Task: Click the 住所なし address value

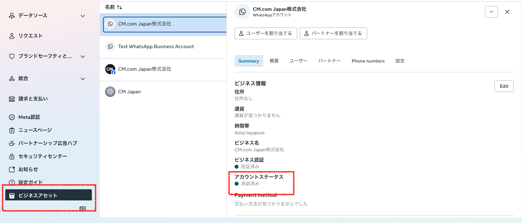Action: [x=243, y=99]
